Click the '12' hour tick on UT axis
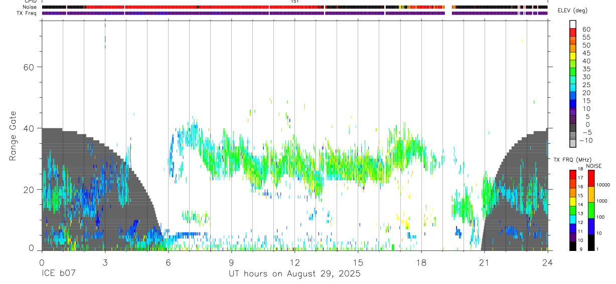 pyautogui.click(x=295, y=262)
